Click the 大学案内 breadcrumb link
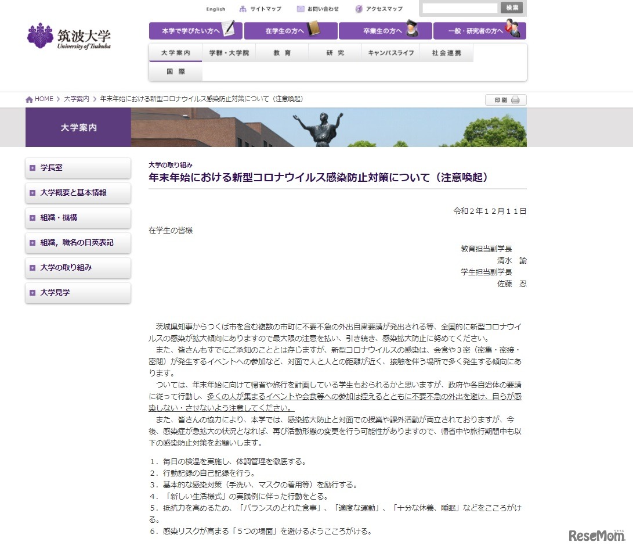Image resolution: width=633 pixels, height=549 pixels. [x=76, y=99]
